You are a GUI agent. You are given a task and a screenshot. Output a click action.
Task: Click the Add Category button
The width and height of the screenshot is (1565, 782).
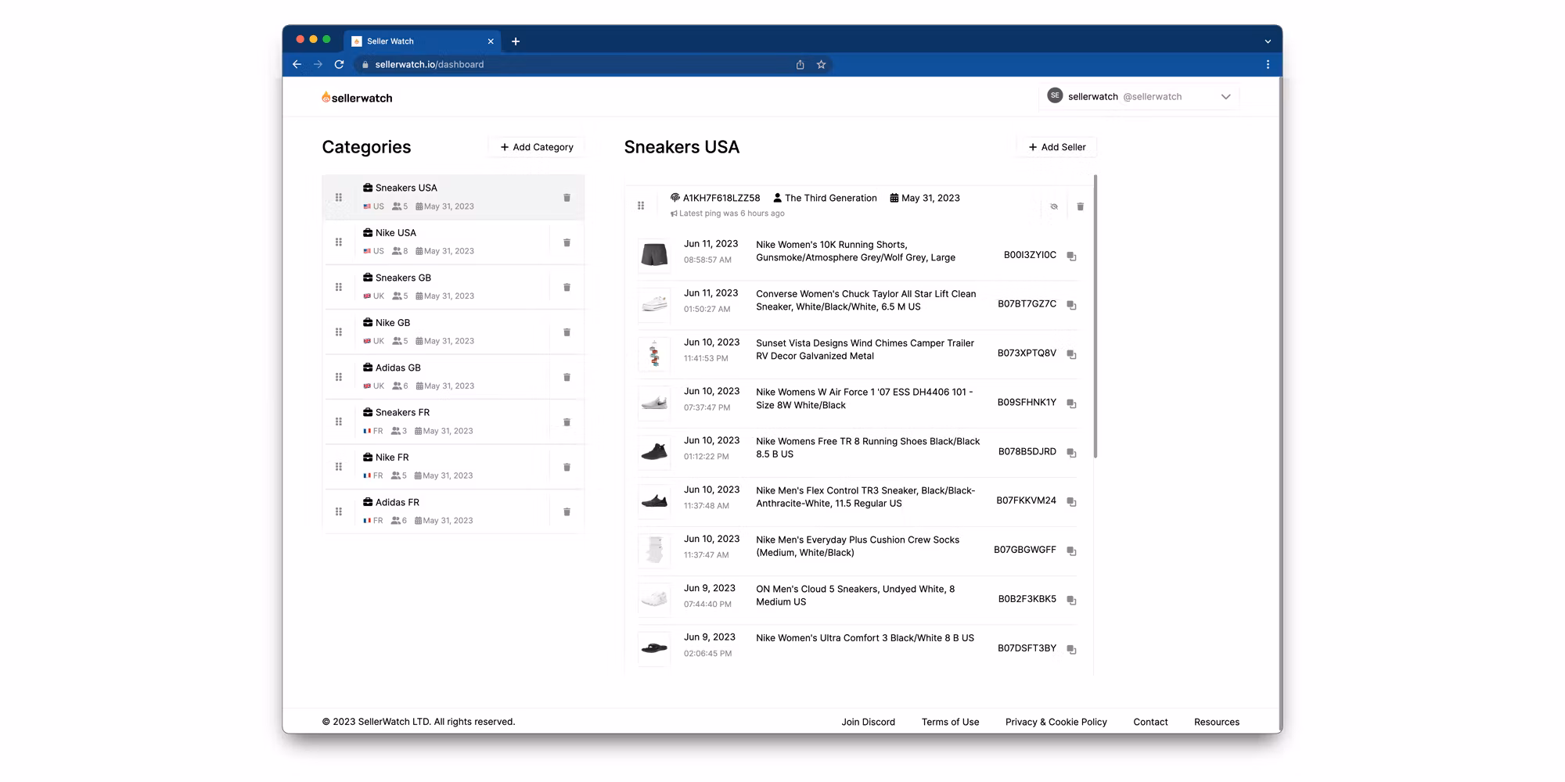pyautogui.click(x=537, y=147)
